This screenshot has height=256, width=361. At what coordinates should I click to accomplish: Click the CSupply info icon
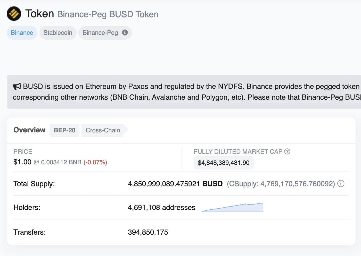[x=341, y=184]
